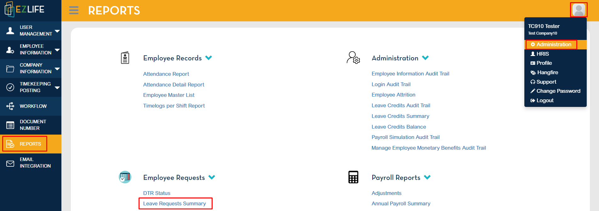Click the Timekeeping Posting checkmark icon
Viewport: 599px width, 211px height.
coord(10,87)
